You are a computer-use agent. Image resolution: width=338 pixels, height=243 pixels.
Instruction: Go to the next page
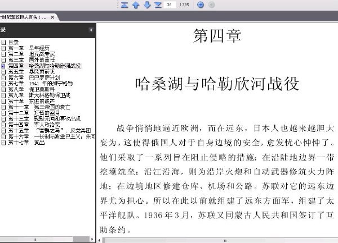point(147,4)
